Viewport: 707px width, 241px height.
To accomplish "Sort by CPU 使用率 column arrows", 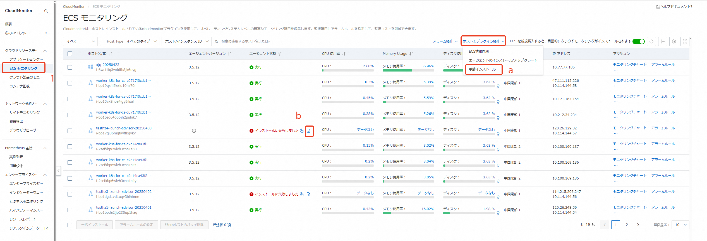I will [x=344, y=54].
